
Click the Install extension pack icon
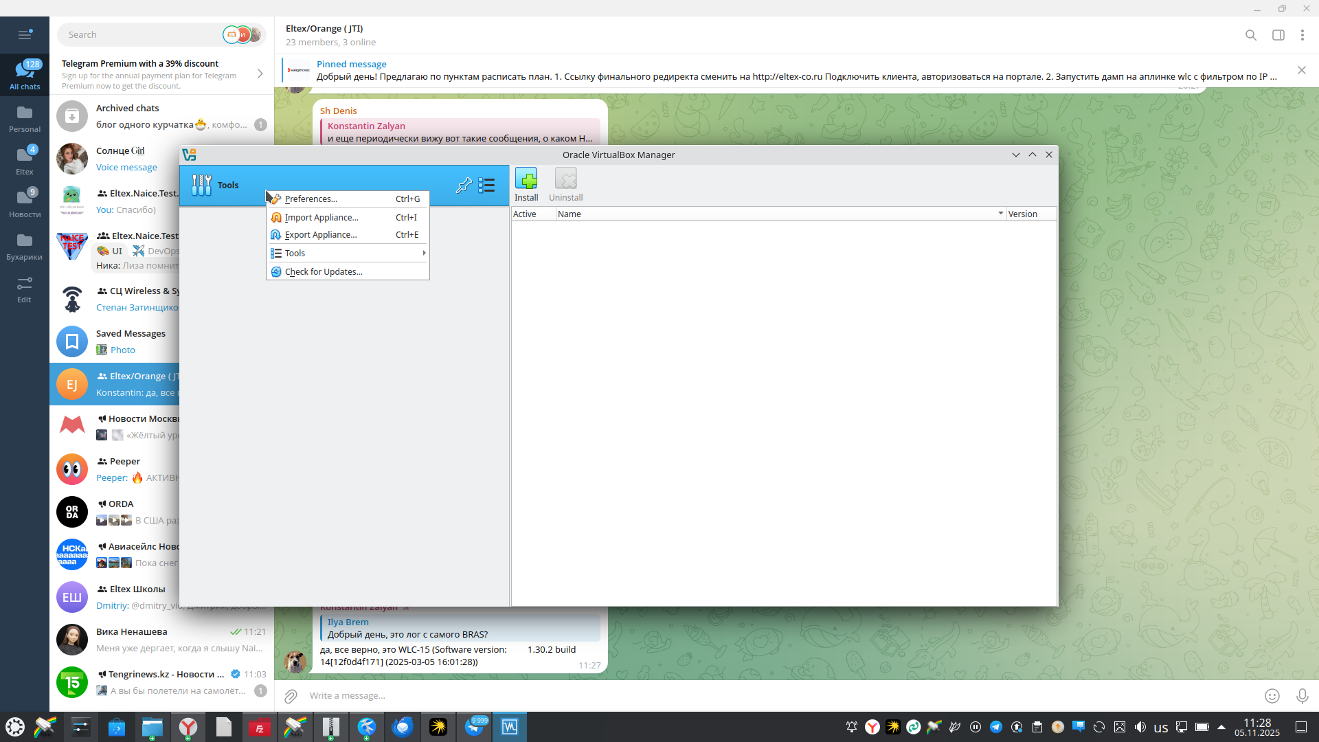point(526,181)
